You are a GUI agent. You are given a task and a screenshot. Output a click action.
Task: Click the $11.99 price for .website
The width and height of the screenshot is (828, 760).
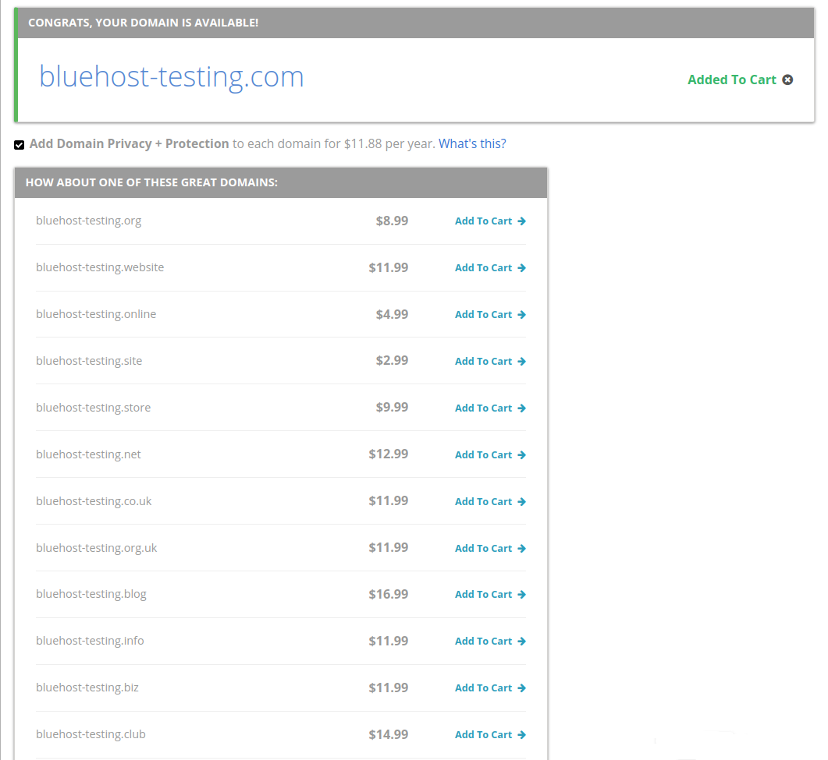tap(388, 268)
